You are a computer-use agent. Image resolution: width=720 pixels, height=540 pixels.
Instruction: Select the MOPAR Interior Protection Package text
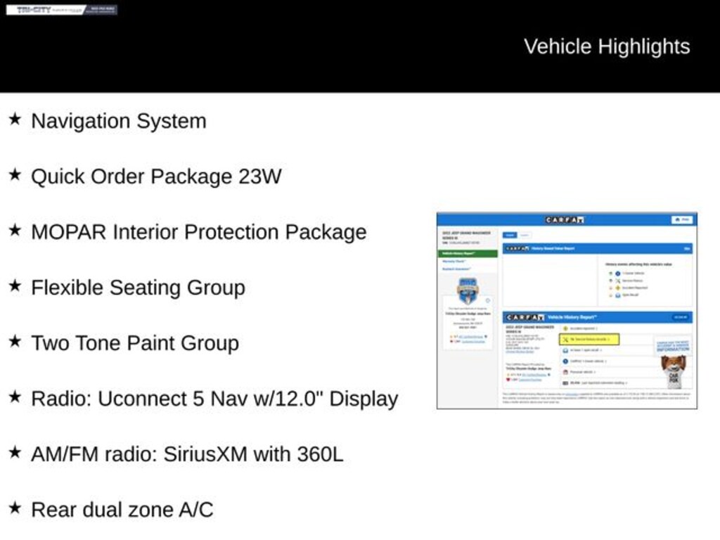click(198, 232)
